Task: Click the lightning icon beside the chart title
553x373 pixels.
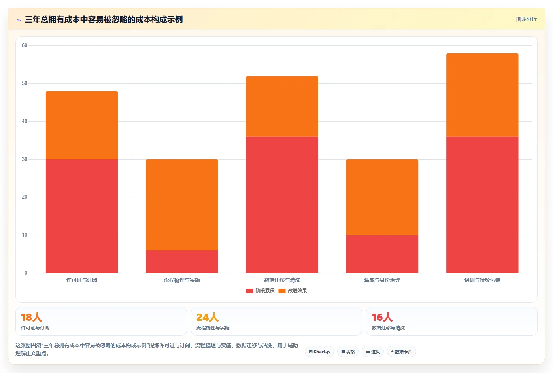Action: 19,20
